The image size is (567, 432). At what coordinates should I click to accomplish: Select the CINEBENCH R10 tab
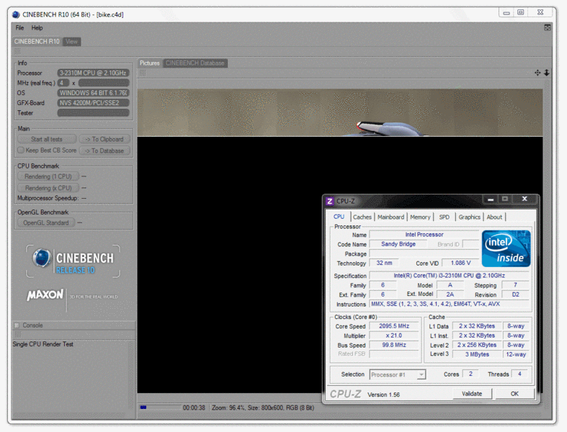37,42
